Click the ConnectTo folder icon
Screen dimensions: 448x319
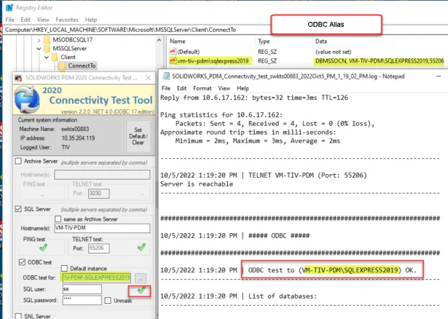click(62, 66)
